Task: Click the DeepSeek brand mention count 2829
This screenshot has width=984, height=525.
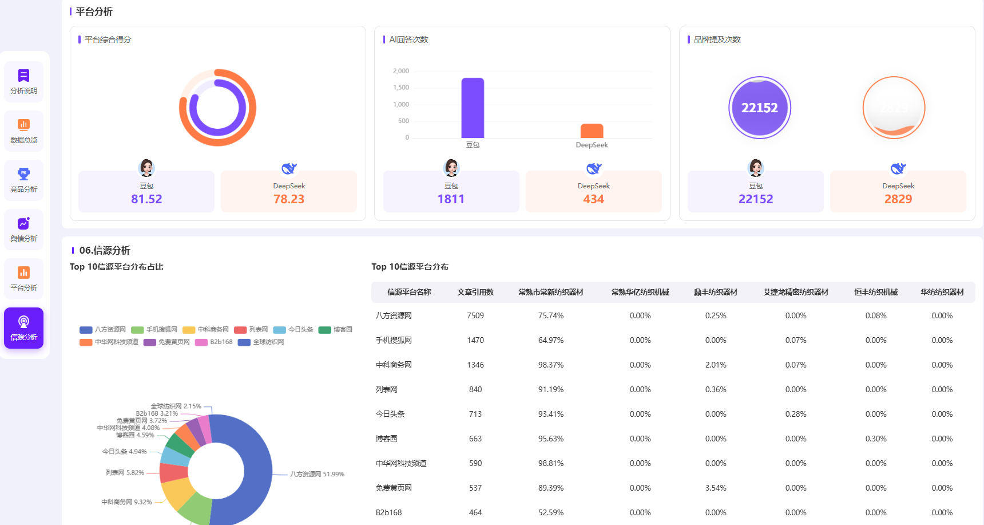Action: click(898, 199)
